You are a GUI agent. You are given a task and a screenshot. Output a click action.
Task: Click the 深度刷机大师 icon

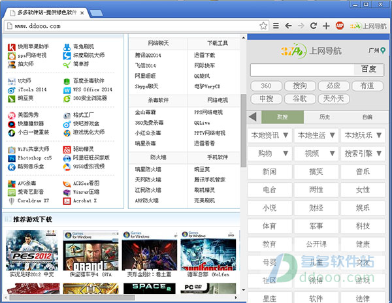pyautogui.click(x=67, y=56)
